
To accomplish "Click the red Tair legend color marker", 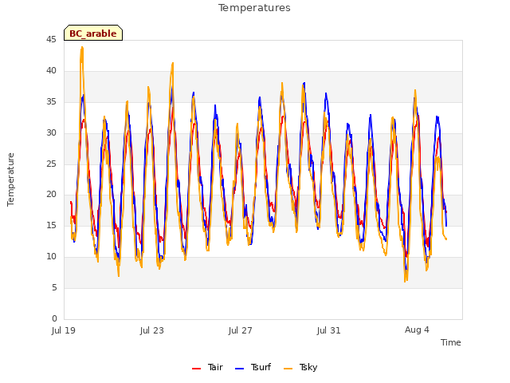I will click(197, 369).
